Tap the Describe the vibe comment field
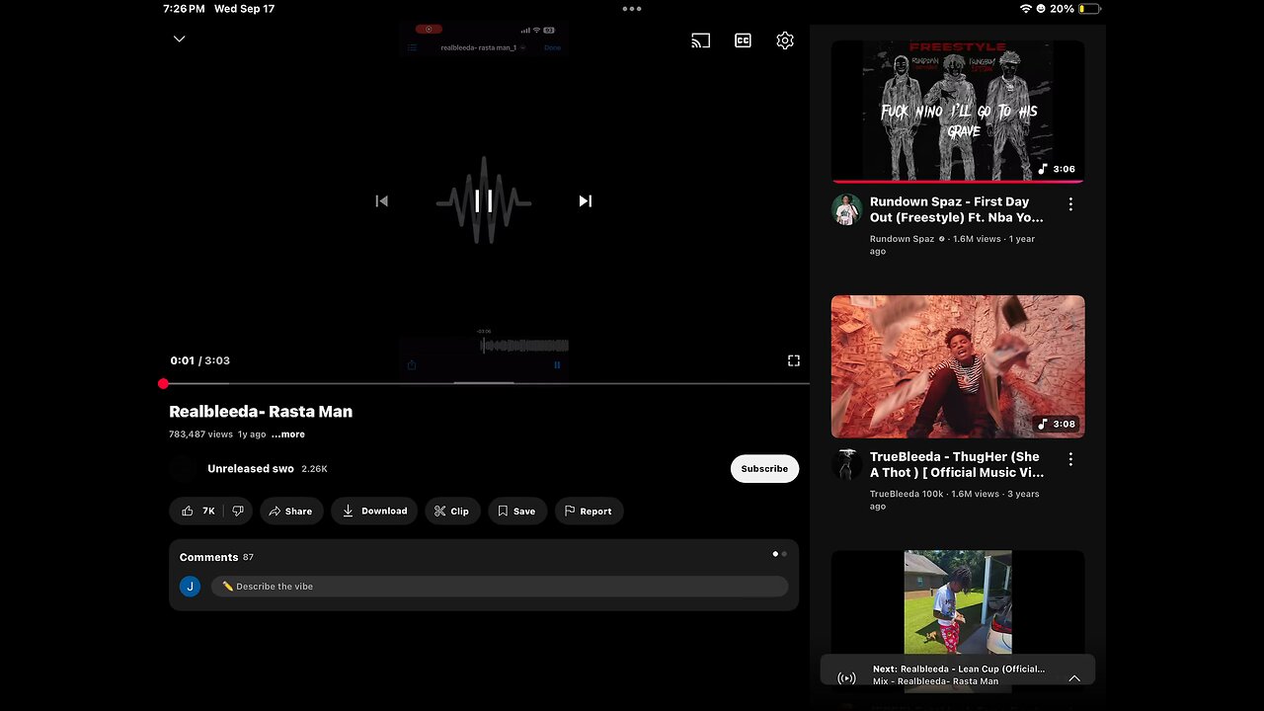 500,587
